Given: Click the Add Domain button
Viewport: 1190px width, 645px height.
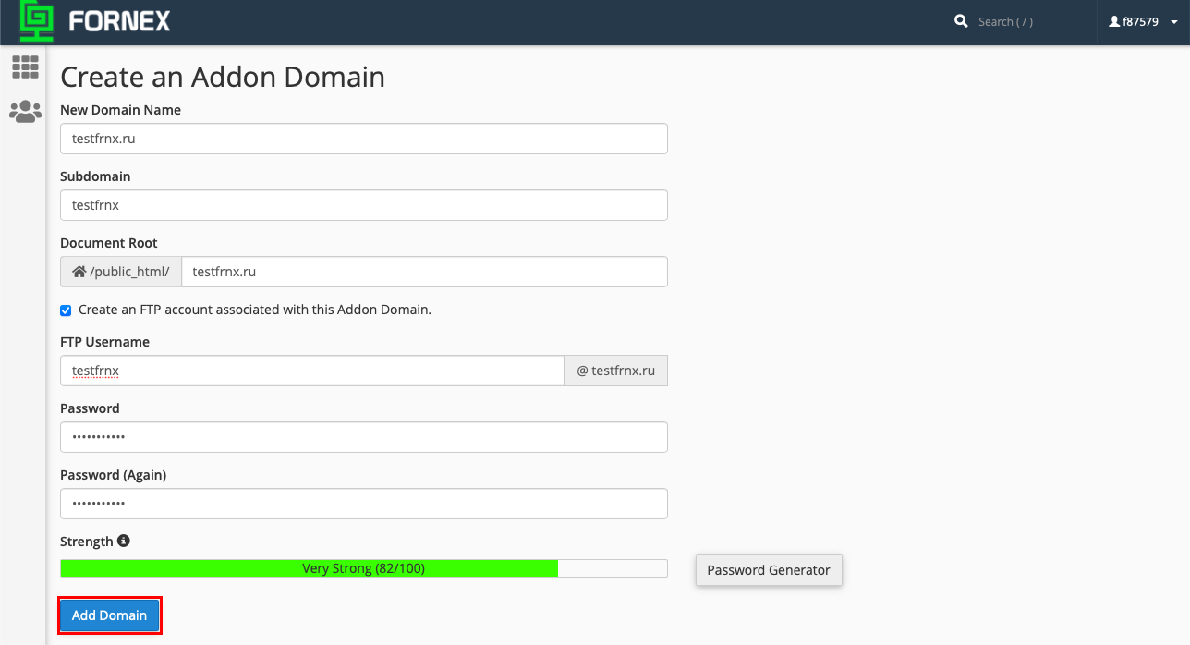Looking at the screenshot, I should (110, 615).
